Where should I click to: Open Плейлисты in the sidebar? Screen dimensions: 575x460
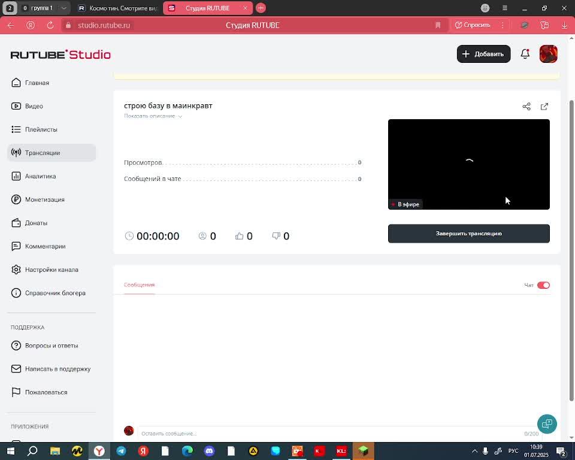[x=34, y=129]
